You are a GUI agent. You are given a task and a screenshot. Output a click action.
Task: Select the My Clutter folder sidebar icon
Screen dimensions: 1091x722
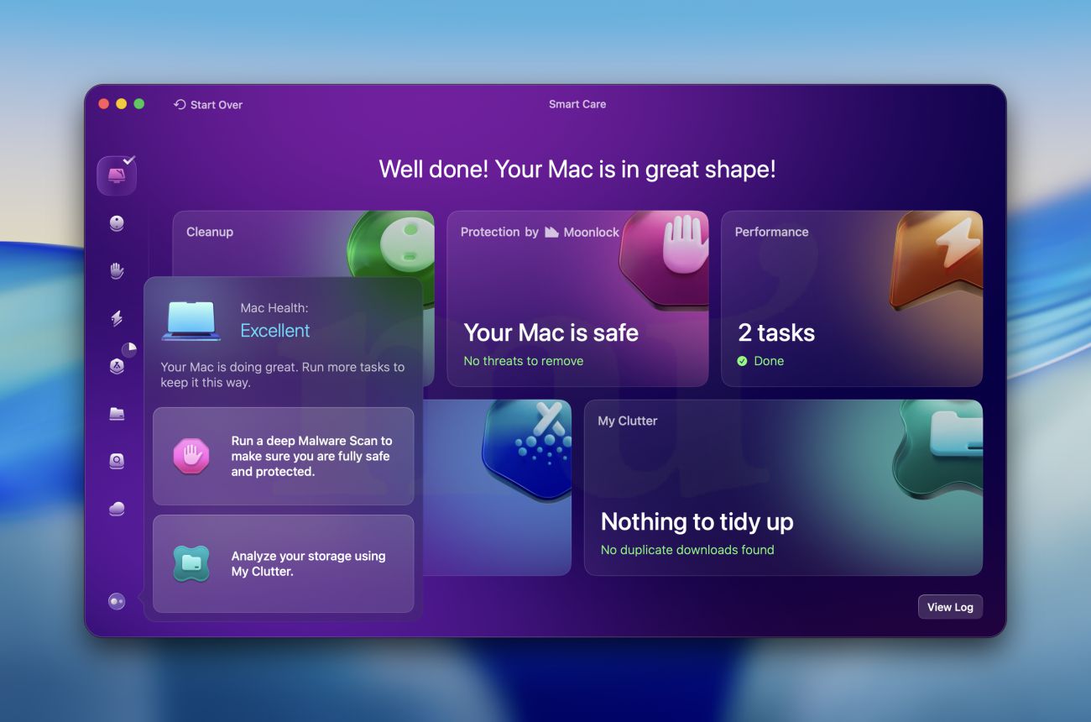tap(117, 414)
